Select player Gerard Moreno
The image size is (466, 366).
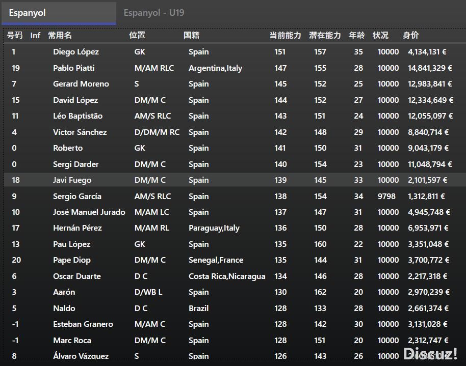tap(81, 84)
